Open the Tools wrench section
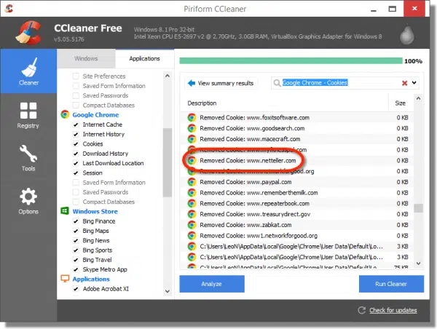 28,158
